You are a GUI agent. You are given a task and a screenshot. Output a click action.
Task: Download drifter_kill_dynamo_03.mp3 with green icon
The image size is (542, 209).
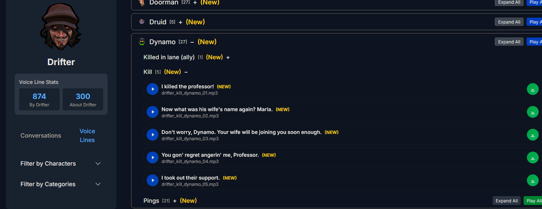click(x=532, y=135)
